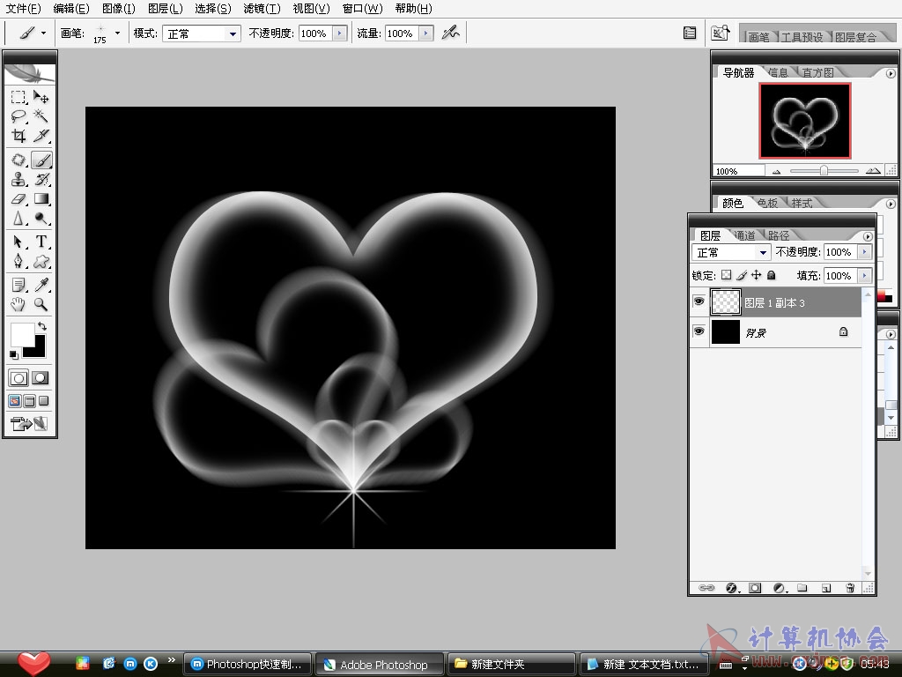Create new layer button
This screenshot has height=677, width=902.
(x=826, y=588)
